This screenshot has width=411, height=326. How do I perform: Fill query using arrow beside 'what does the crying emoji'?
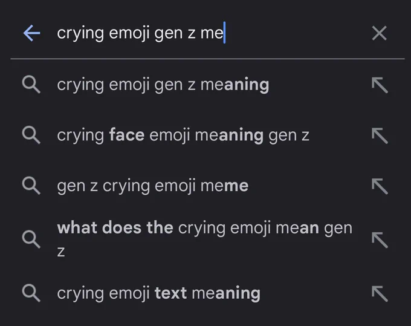pos(380,240)
